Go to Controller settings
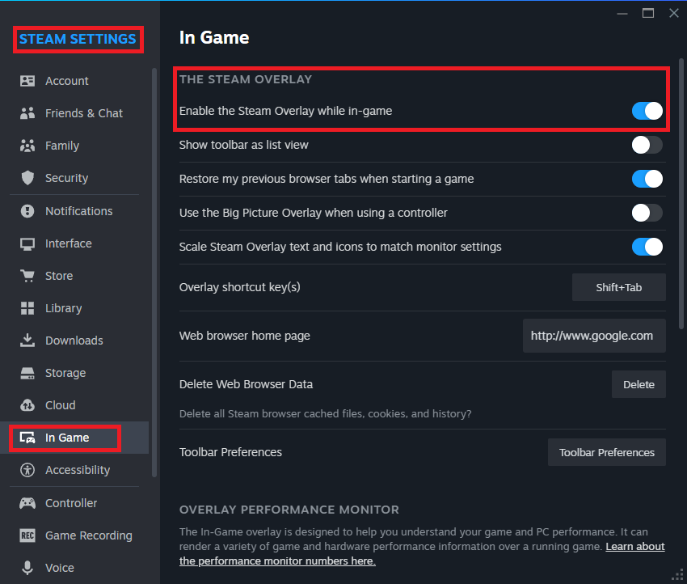Screen dimensions: 687x584 [74, 503]
